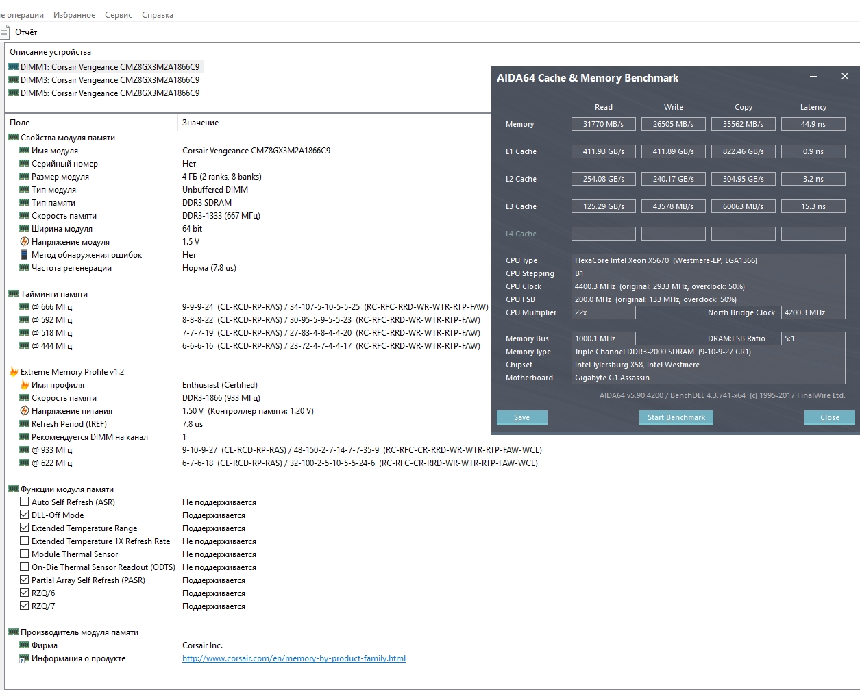Click the Отчёт toolbar button label
The width and height of the screenshot is (860, 690).
tap(26, 32)
